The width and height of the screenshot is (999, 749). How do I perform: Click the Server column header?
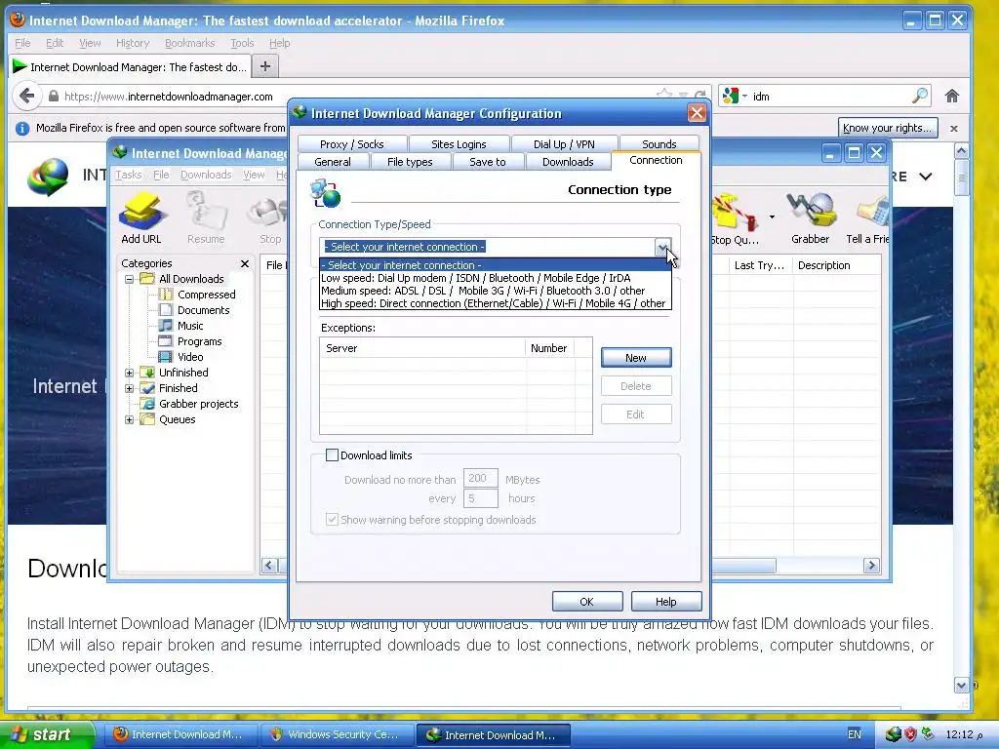click(423, 348)
